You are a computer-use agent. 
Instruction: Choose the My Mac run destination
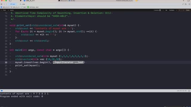(x=72, y=1)
